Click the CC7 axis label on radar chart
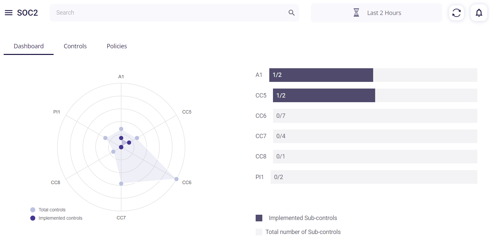 click(x=121, y=218)
